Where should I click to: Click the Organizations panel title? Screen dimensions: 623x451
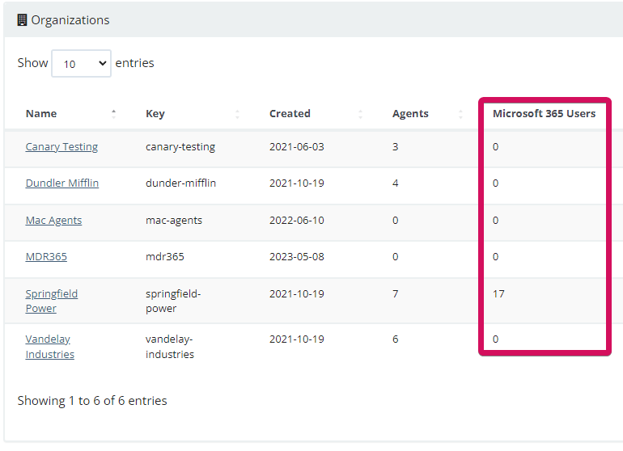click(x=70, y=20)
